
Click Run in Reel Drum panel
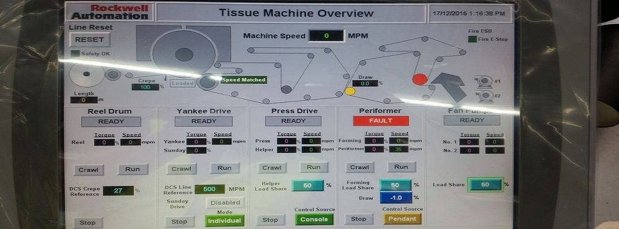pos(132,170)
